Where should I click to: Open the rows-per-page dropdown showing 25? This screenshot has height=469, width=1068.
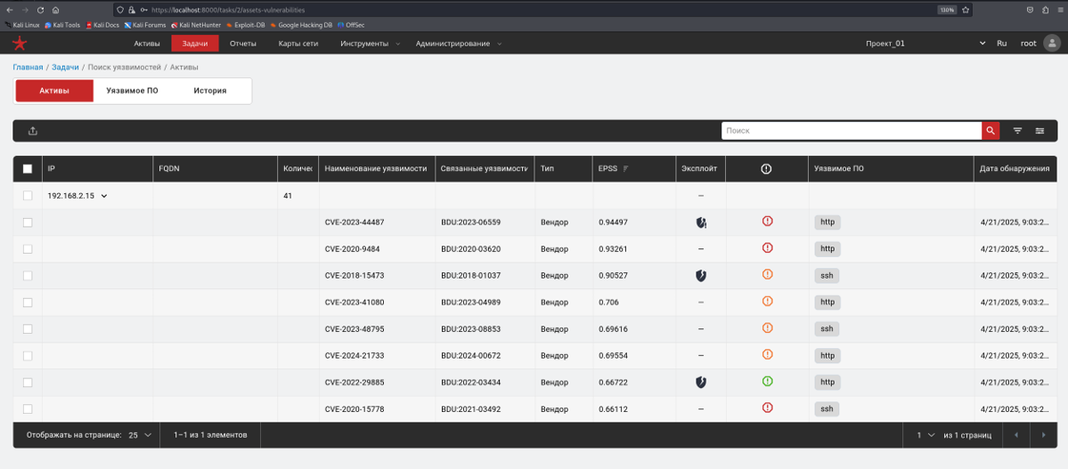(140, 435)
